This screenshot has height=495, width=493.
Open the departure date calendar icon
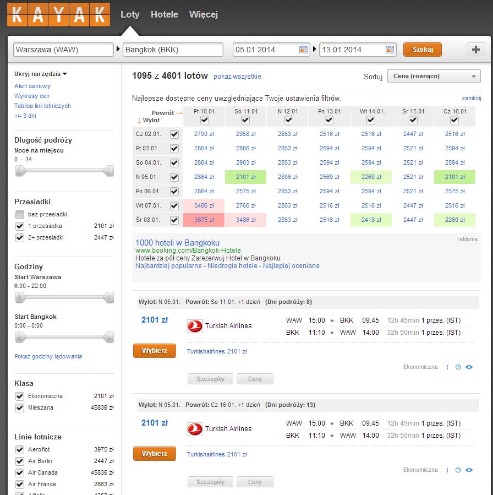pos(303,50)
